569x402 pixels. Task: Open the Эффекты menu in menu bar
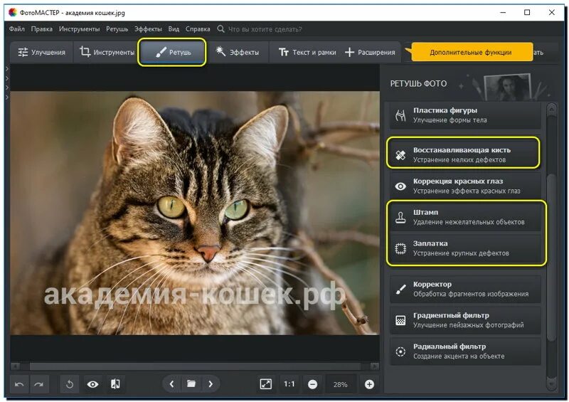148,29
